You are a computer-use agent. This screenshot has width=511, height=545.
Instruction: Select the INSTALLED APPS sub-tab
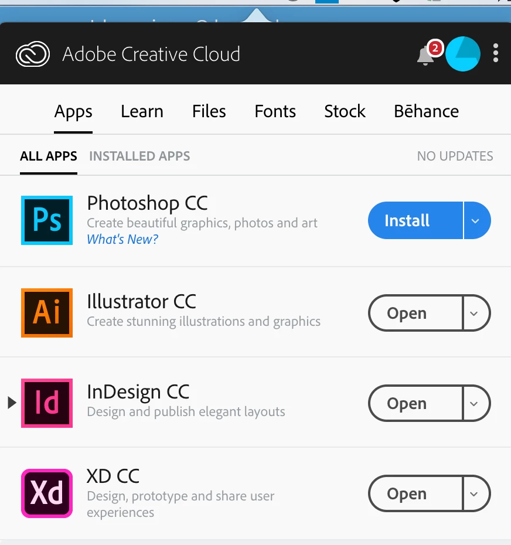coord(139,156)
